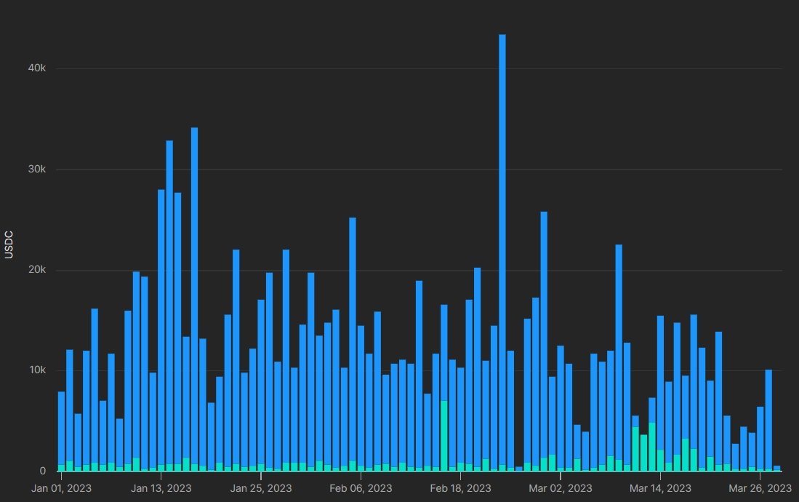Select the Feb 18, 2023 date label

(x=460, y=487)
